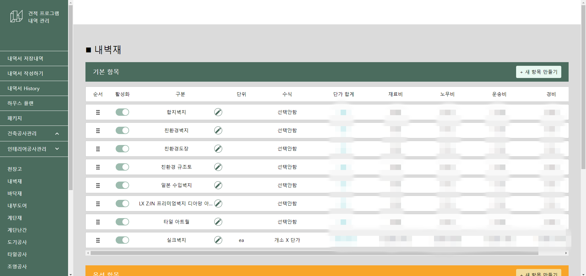Screen dimensions: 586x276
Task: Grab the drag handle of the 실크벽지 row
Action: click(98, 240)
